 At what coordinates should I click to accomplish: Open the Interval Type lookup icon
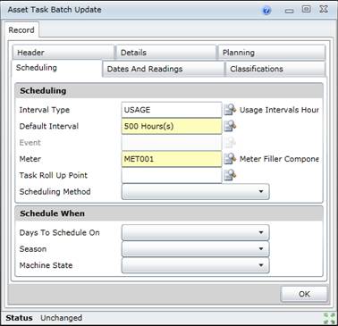pos(230,110)
